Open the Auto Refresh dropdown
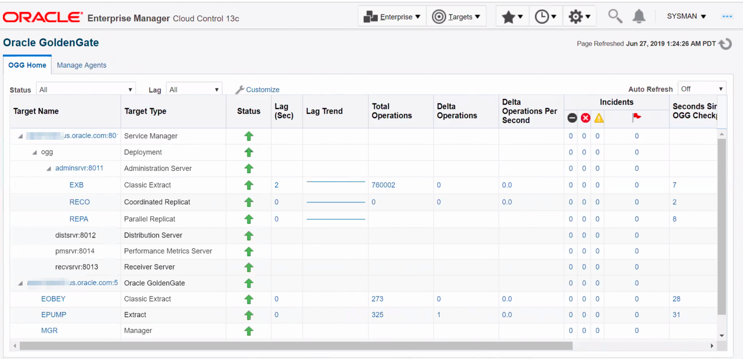743x359 pixels. click(702, 89)
